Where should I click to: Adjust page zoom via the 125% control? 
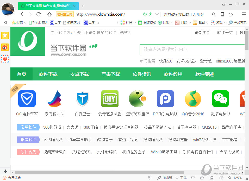coord(237,178)
